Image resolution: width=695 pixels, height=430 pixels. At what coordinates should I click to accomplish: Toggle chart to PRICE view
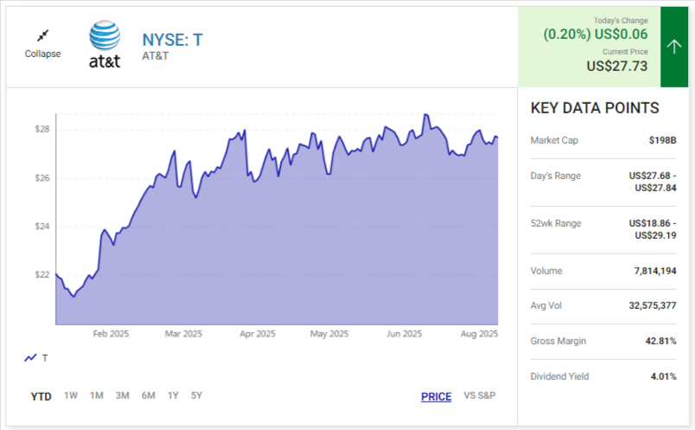(436, 397)
